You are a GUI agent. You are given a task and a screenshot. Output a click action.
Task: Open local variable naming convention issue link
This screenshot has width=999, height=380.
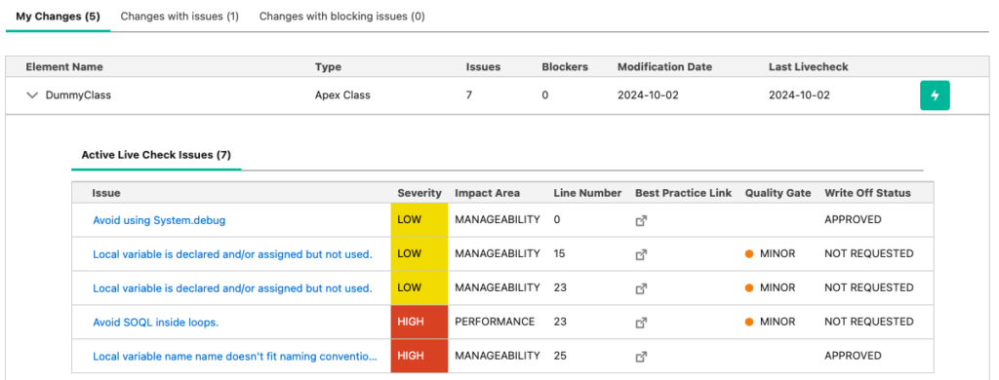[235, 357]
